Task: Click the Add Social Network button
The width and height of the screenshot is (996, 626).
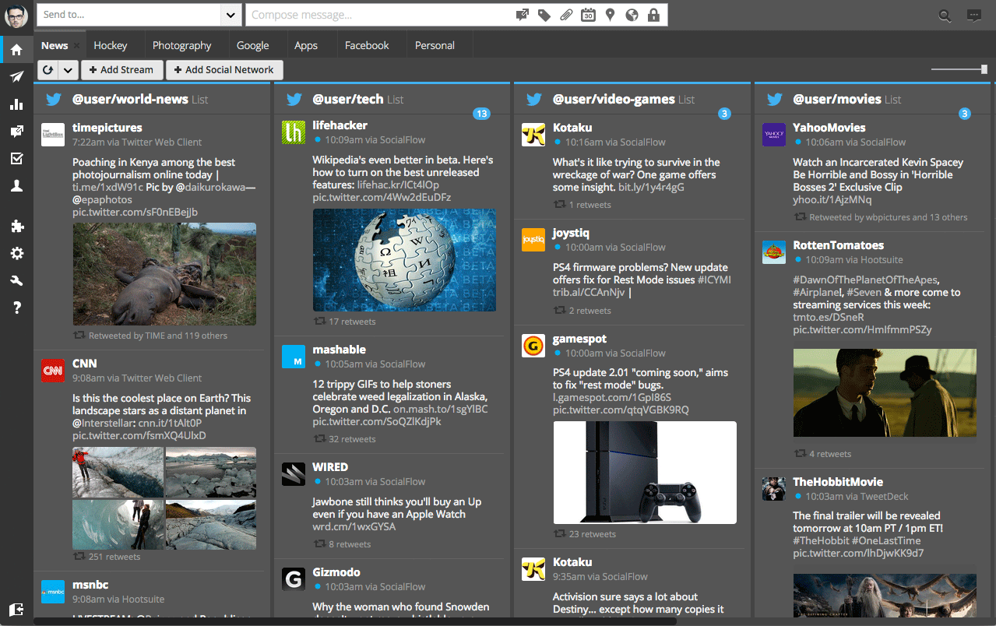Action: pos(224,69)
